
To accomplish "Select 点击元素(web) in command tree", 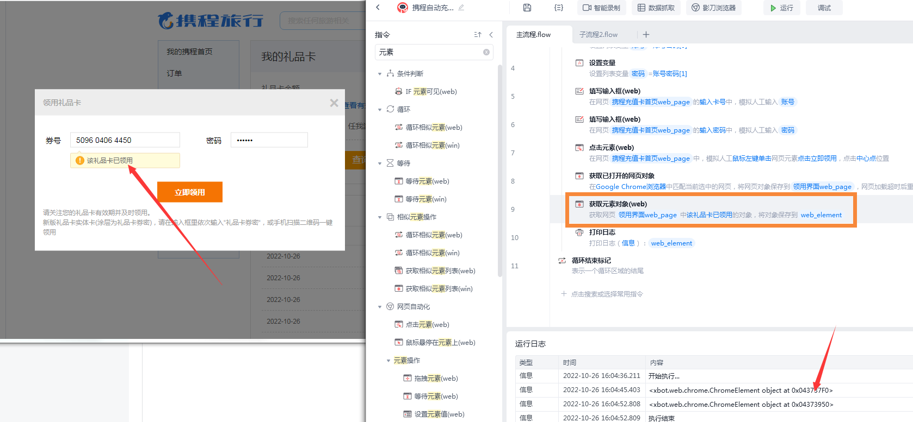I will 427,325.
